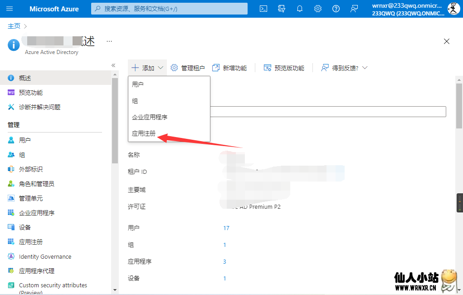Click 预览版功能 in the toolbar
Viewport: 463px width, 295px height.
[x=284, y=68]
